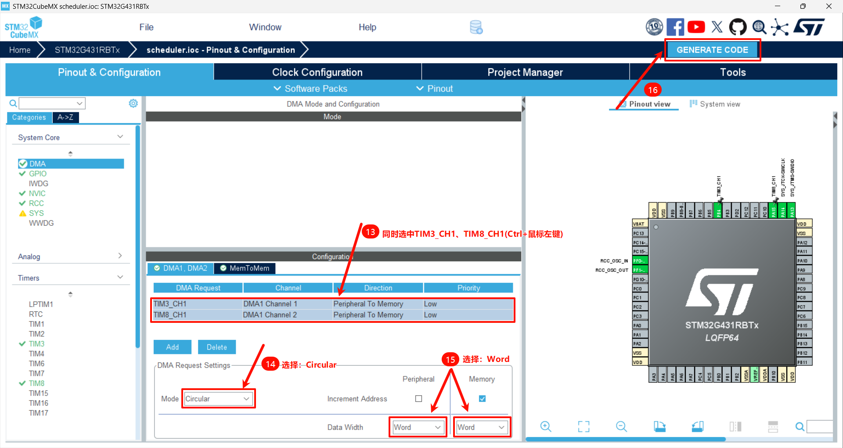
Task: Switch to the A->Z list tab
Action: pos(65,117)
